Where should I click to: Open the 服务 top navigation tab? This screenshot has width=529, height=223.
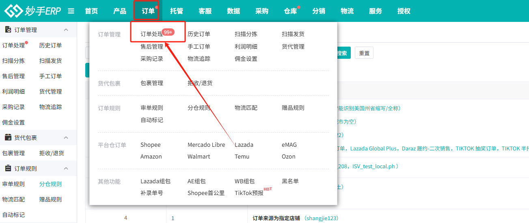[x=376, y=11]
